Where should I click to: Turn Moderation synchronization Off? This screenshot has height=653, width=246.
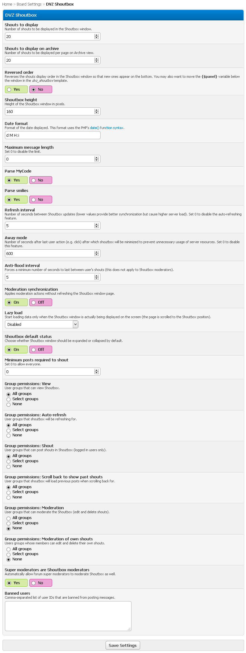coord(34,302)
